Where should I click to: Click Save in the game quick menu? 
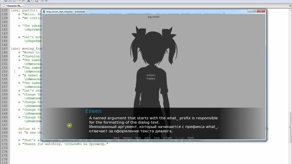156,138
